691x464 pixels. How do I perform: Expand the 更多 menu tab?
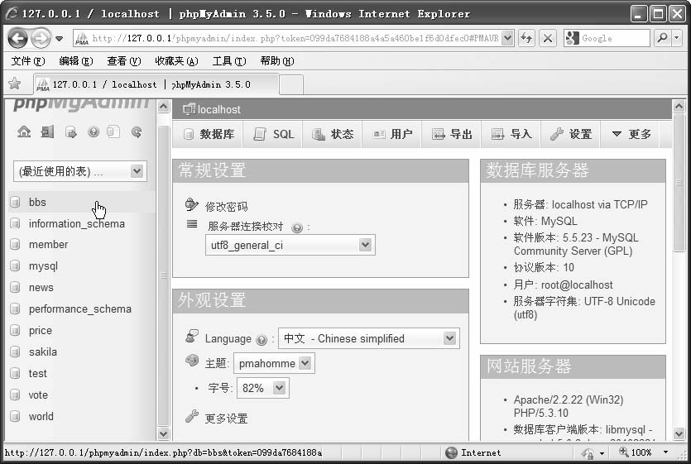(631, 134)
